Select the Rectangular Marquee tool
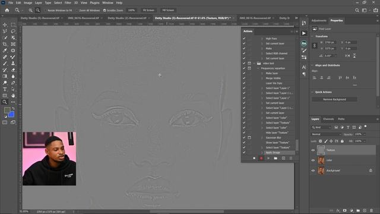 pos(13,25)
